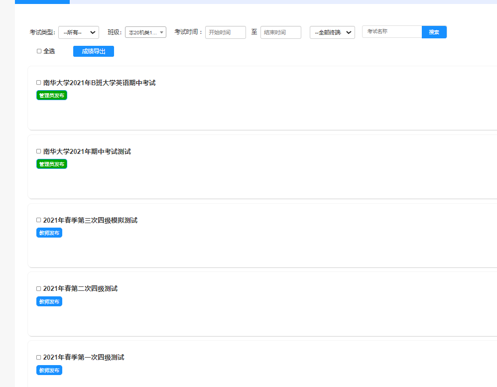Screen dimensions: 497x387
Task: Click 管理员发布 tag under 2021年期中考试测试
Action: (52, 164)
